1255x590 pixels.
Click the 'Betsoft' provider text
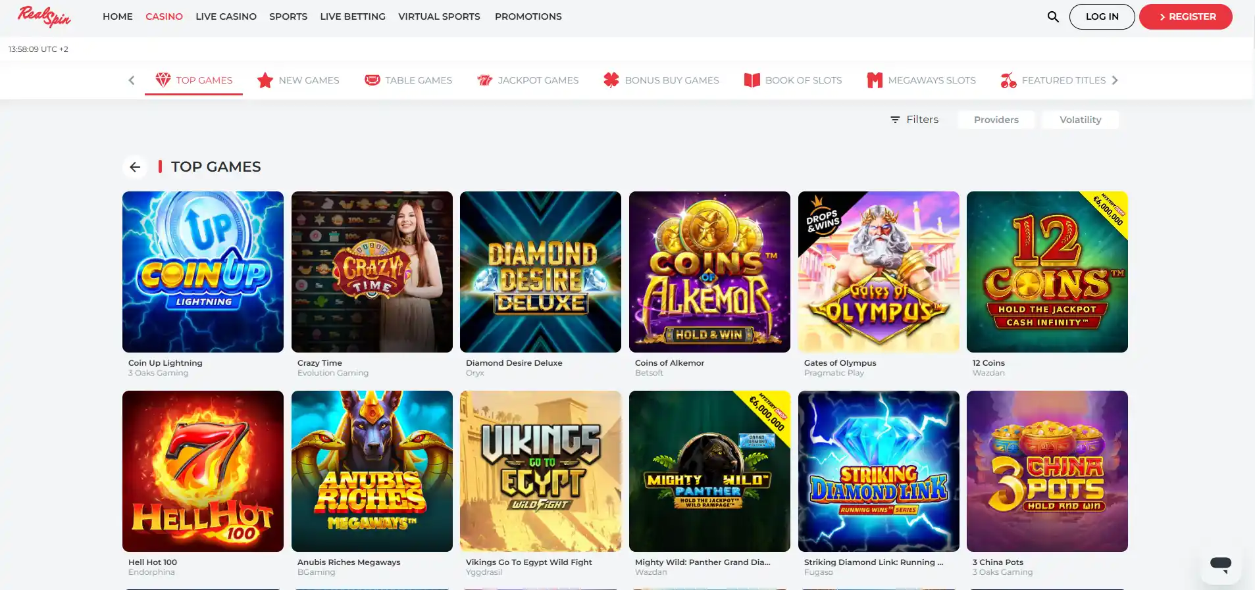649,373
